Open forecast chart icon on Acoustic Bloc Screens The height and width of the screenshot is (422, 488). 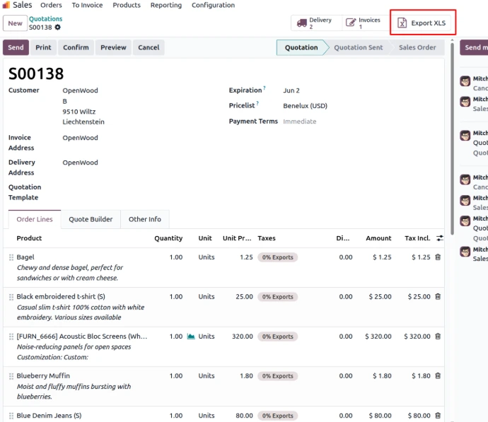191,336
